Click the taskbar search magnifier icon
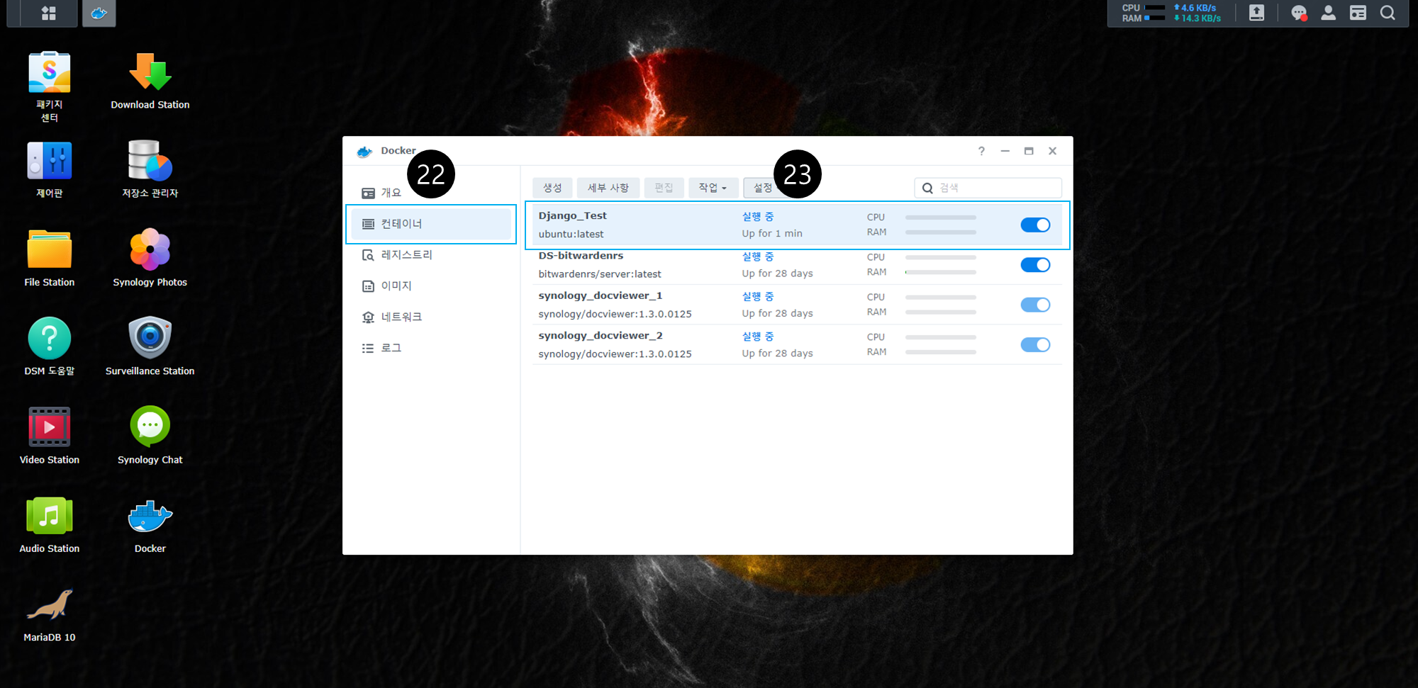 coord(1388,13)
